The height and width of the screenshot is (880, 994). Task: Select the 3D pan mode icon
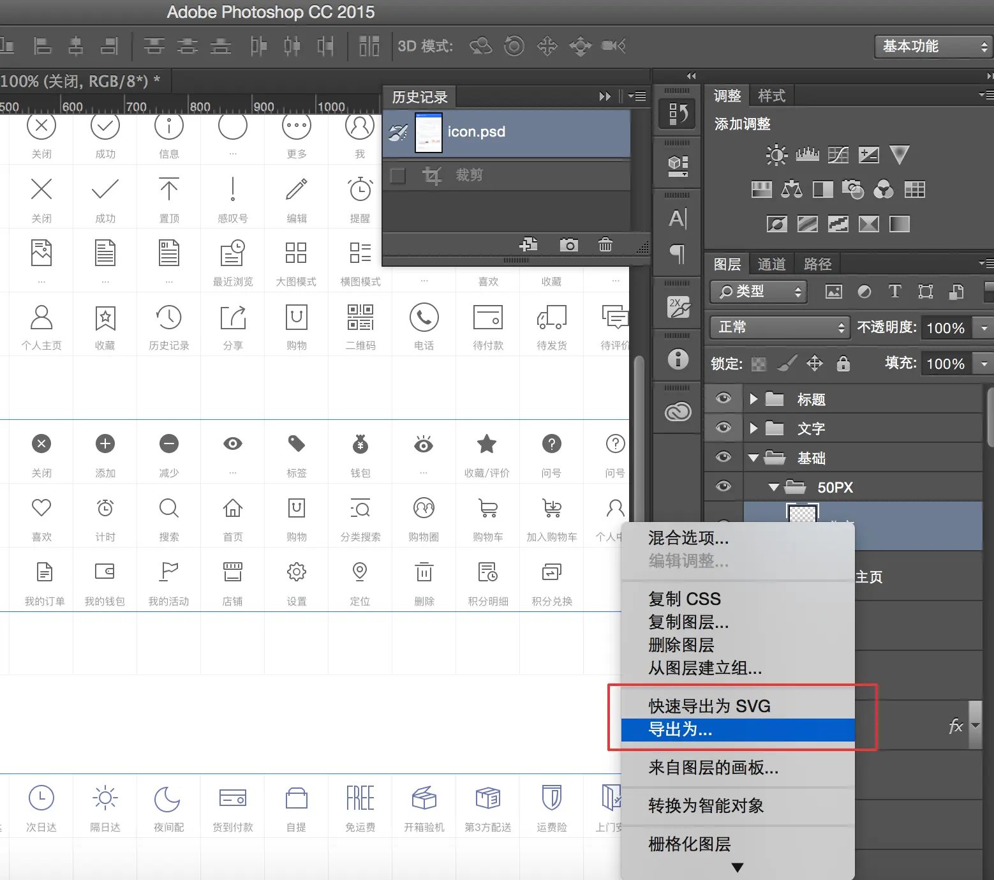547,46
